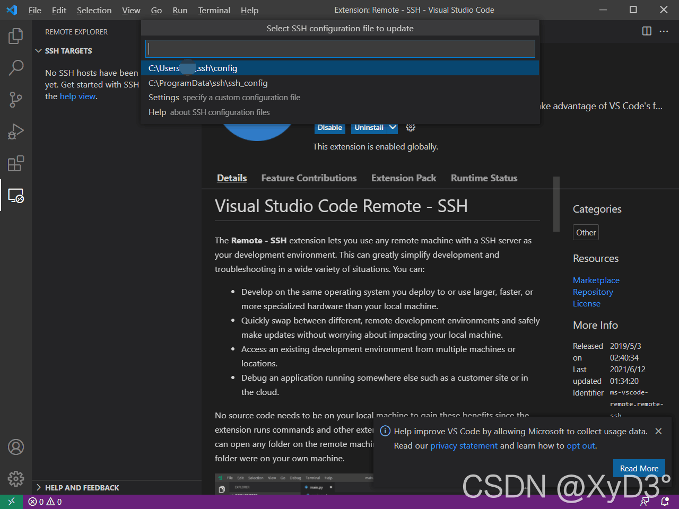Click the extension demo screenshot thumbnail

coord(294,484)
